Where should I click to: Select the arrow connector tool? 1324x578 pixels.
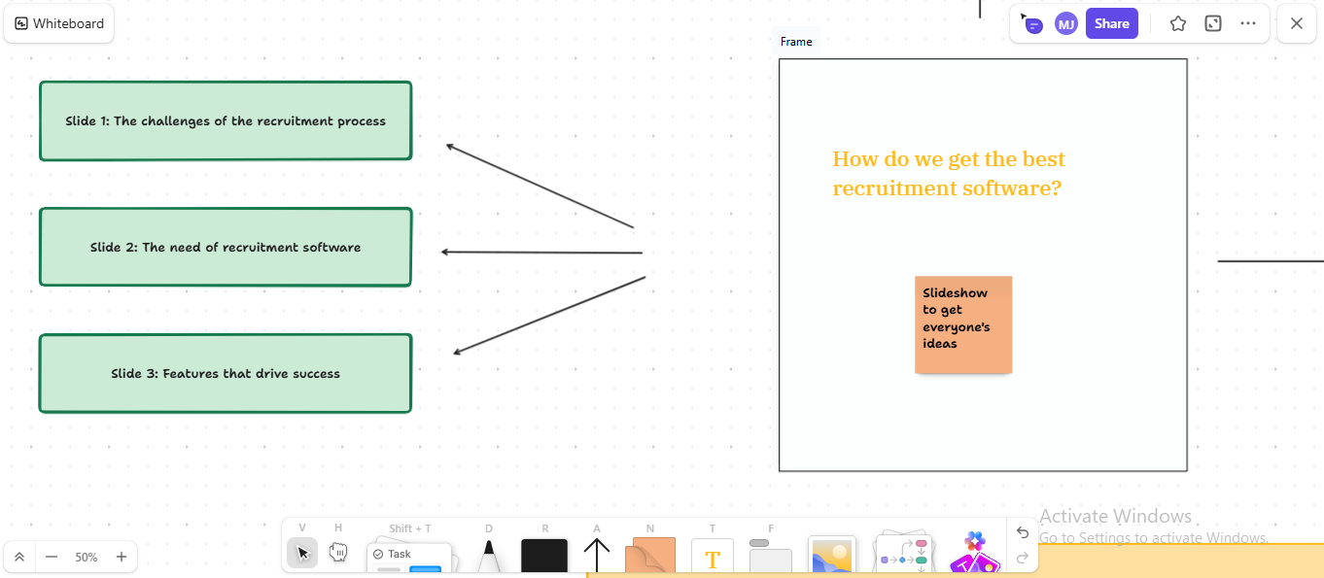tap(597, 557)
